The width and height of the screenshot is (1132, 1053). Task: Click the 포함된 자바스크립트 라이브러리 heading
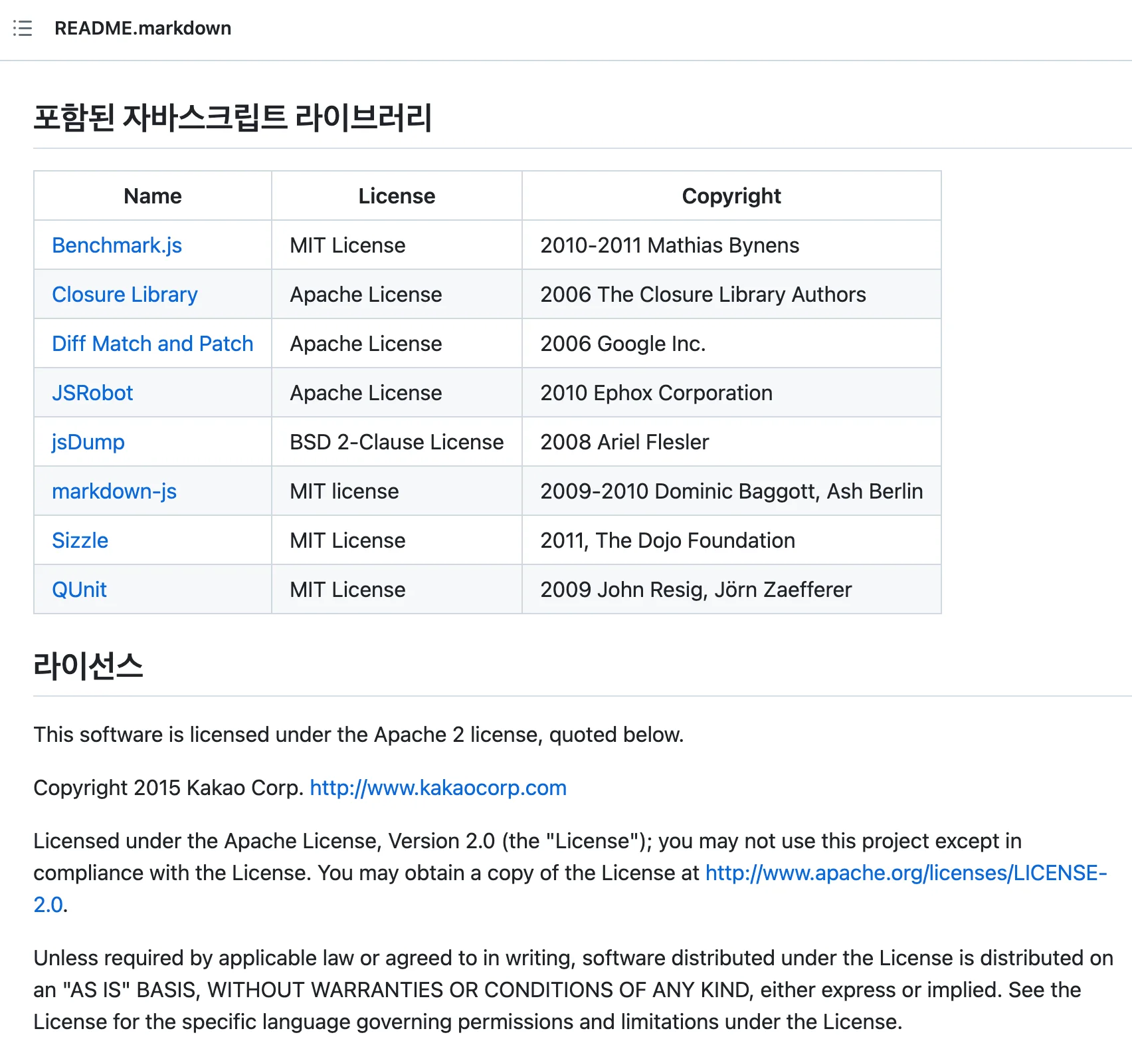233,118
